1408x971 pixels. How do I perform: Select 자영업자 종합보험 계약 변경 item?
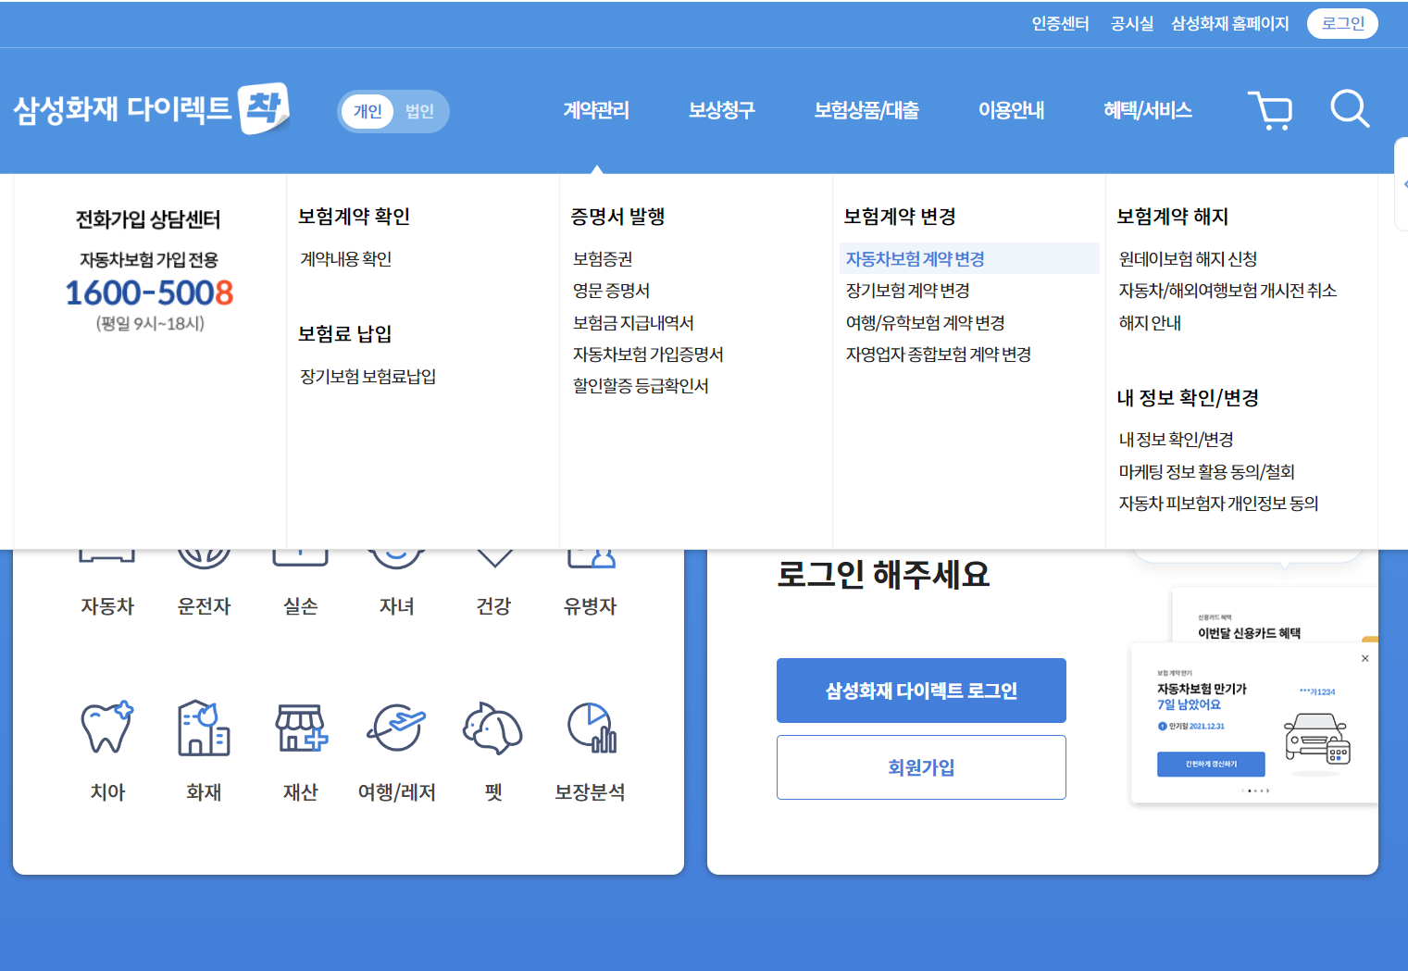pyautogui.click(x=938, y=355)
